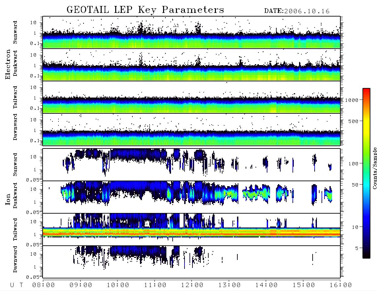Image resolution: width=377 pixels, height=291 pixels.
Task: Click the Electron Dawnward spectrogram panel
Action: click(191, 129)
